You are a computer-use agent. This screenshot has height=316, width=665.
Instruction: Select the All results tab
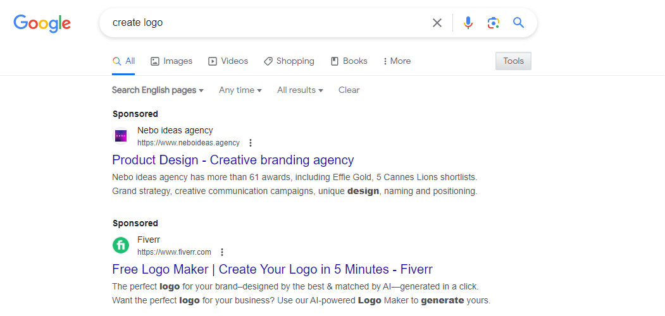point(123,61)
